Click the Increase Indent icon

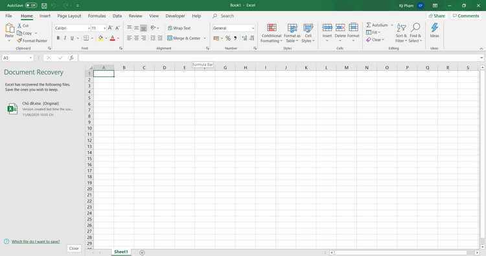point(160,38)
